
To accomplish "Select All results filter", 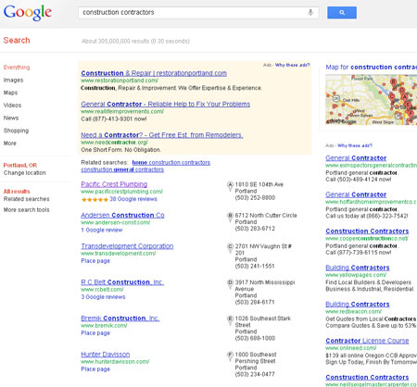I will tap(17, 192).
